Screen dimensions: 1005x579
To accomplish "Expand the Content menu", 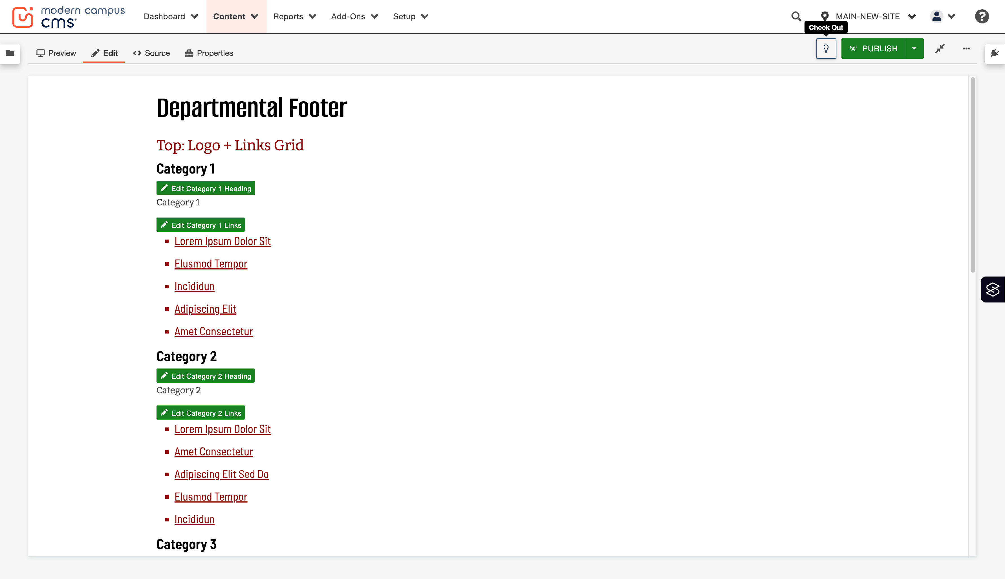I will (236, 16).
